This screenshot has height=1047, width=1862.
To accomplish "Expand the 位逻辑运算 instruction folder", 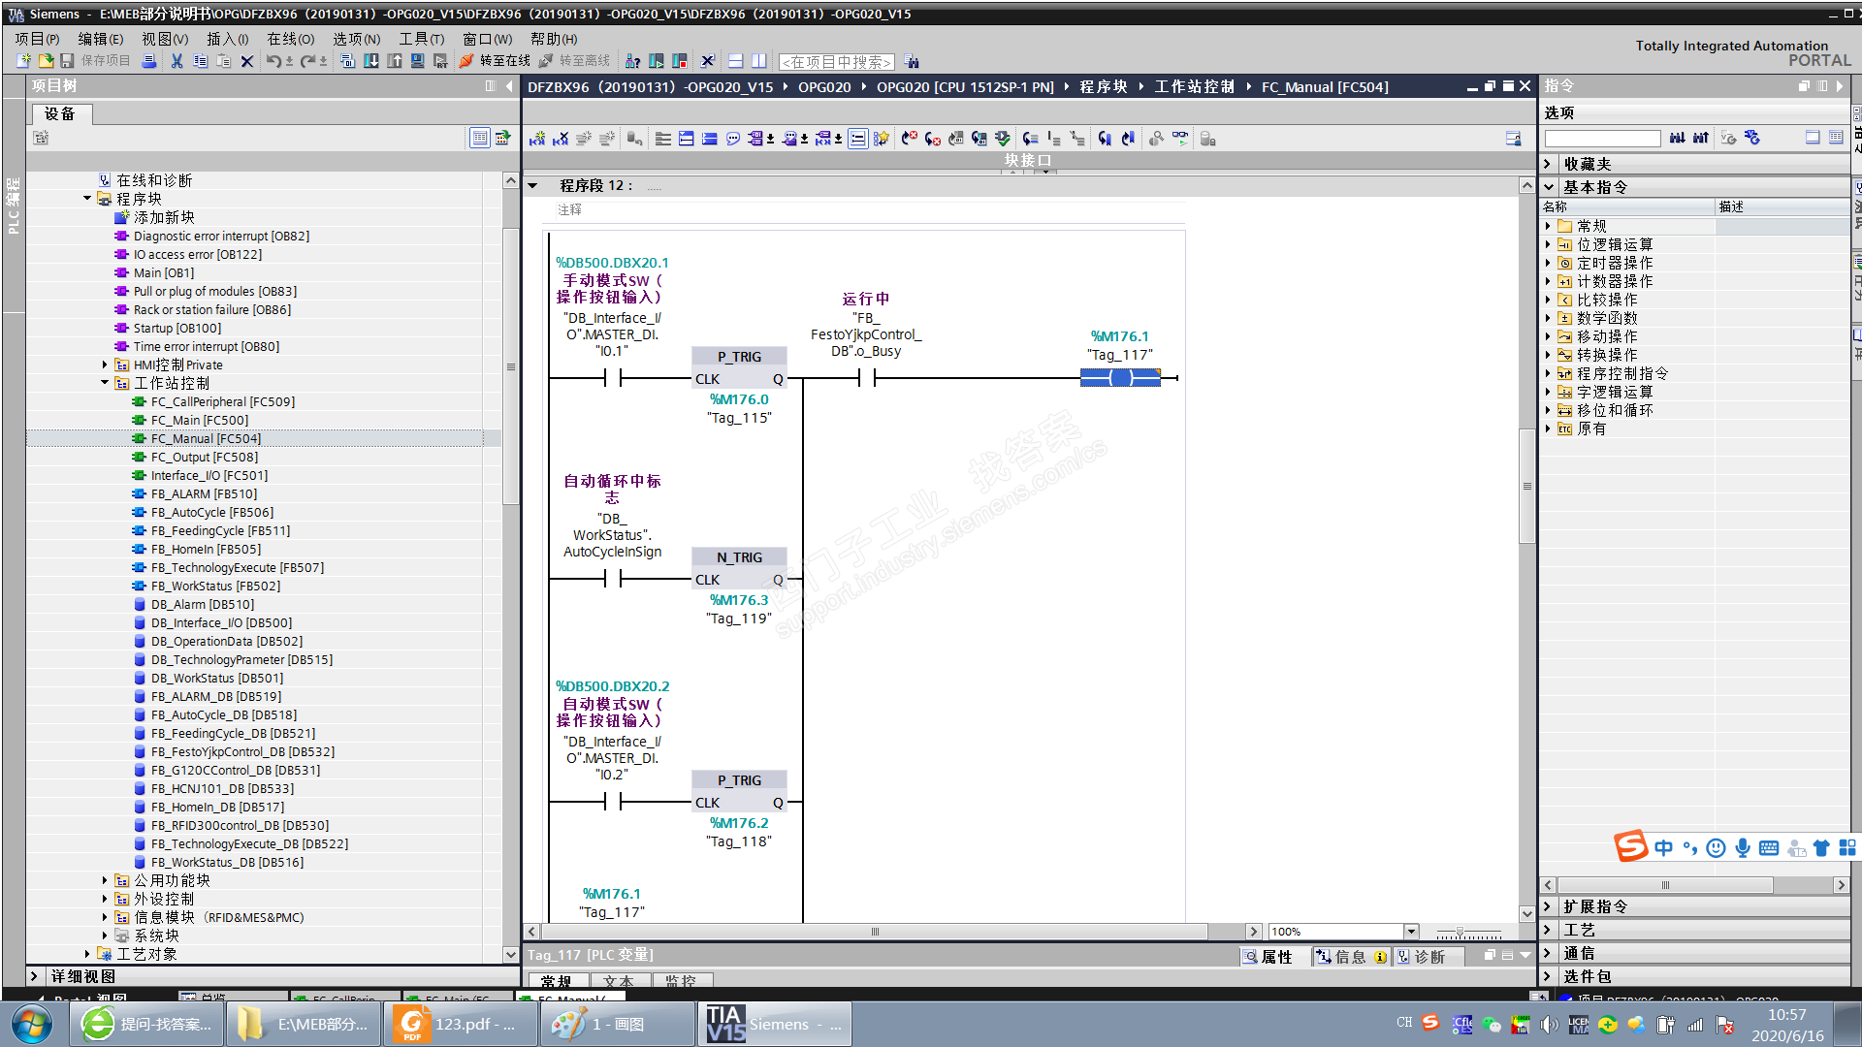I will click(1549, 244).
